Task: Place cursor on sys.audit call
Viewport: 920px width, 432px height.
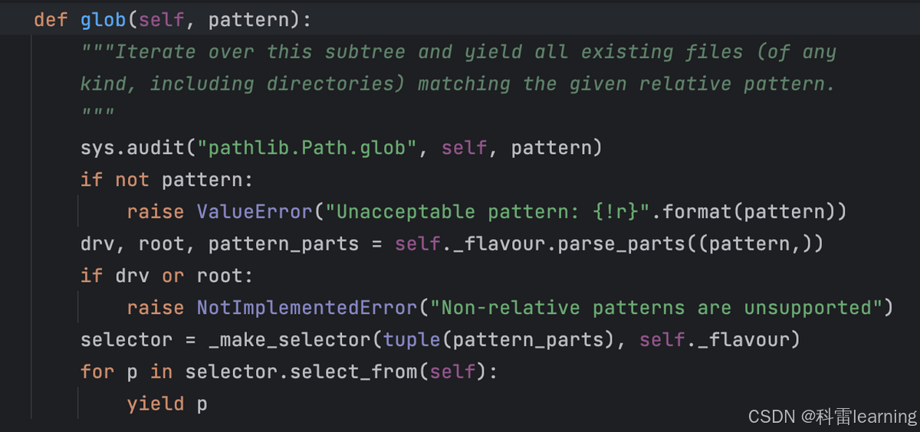Action: 115,148
